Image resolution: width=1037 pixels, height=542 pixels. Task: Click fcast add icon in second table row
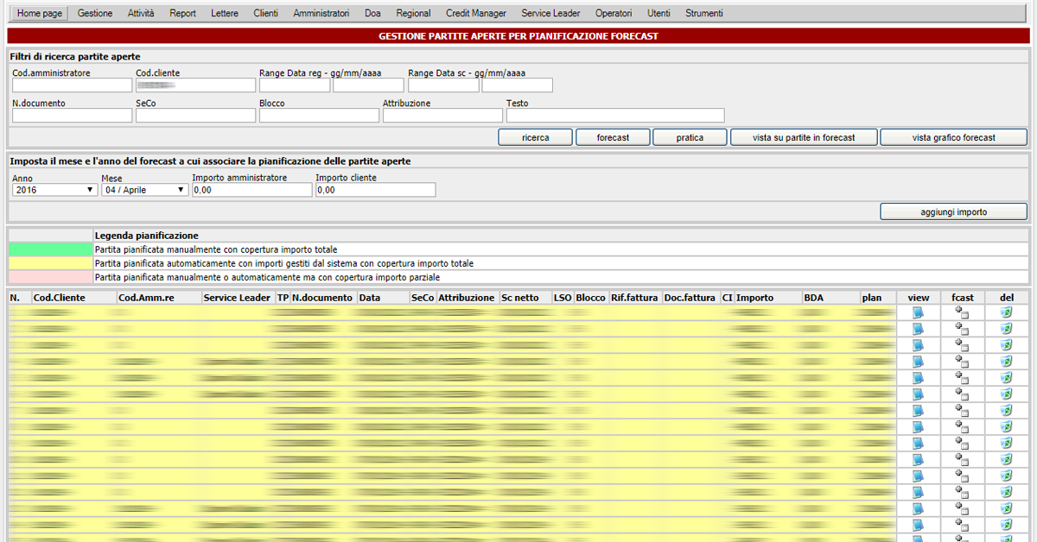pyautogui.click(x=962, y=329)
